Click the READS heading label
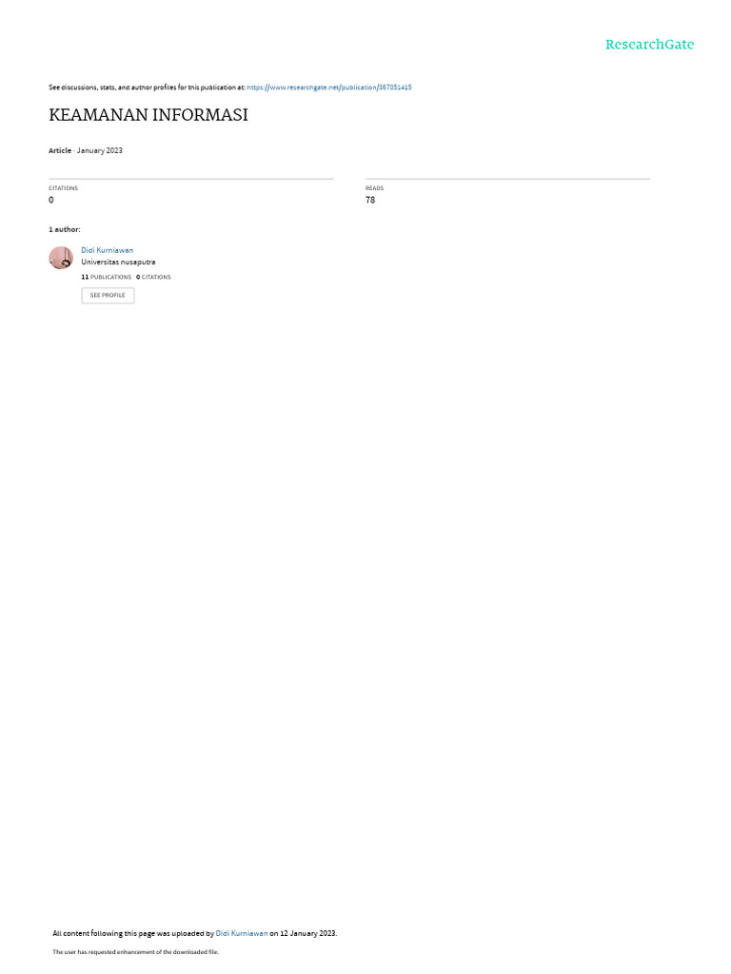Viewport: 731px width, 974px height. coord(374,188)
